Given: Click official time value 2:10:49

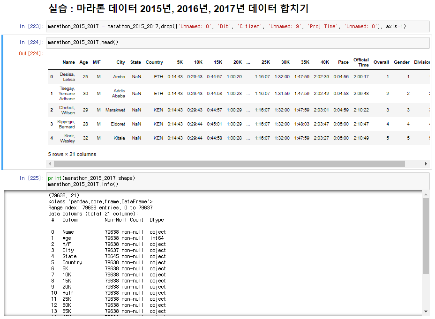Looking at the screenshot, I should (x=361, y=138).
